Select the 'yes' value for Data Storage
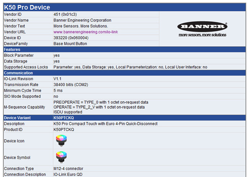This screenshot has width=249, height=177. [x=57, y=61]
